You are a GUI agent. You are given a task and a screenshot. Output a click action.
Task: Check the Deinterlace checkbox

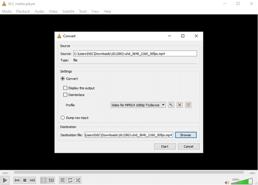click(x=65, y=95)
